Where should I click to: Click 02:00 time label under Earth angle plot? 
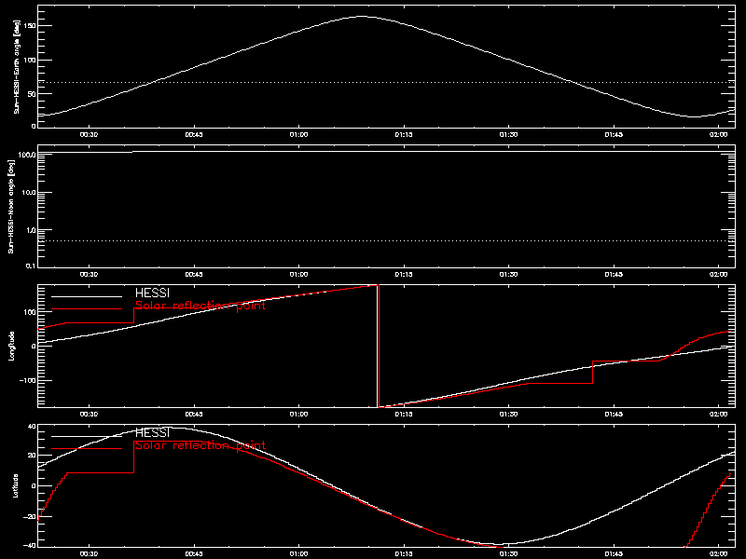click(718, 134)
